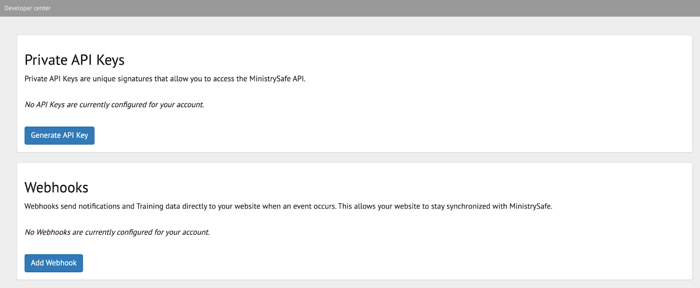Click blank space right of Add Webhook
The image size is (700, 288).
350,263
